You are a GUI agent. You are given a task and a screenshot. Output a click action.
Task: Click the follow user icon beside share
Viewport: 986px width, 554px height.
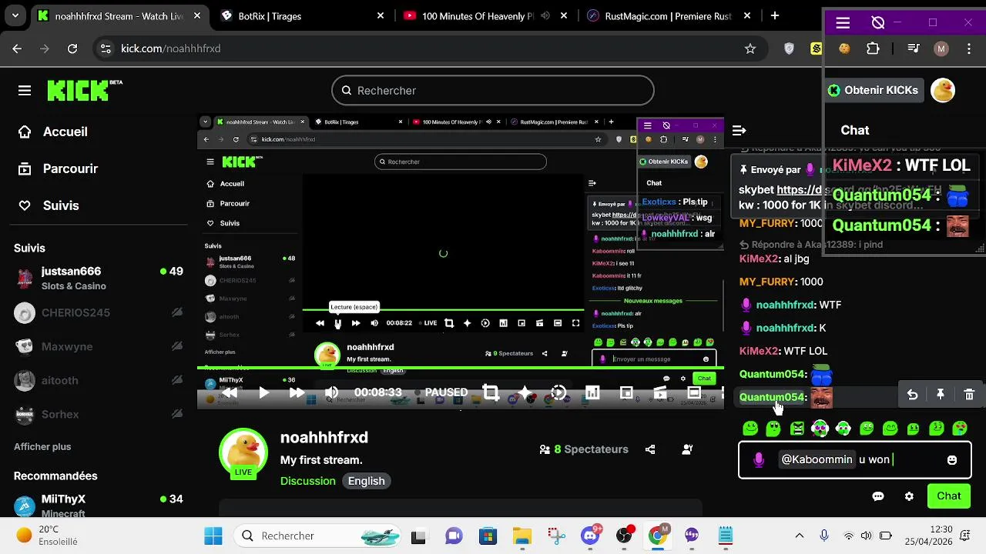click(x=687, y=449)
